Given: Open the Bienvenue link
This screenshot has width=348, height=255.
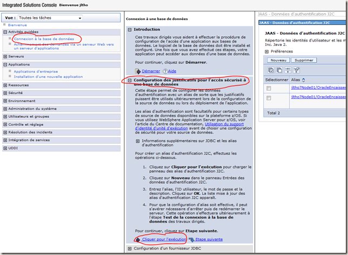Looking at the screenshot, I should [x=17, y=25].
